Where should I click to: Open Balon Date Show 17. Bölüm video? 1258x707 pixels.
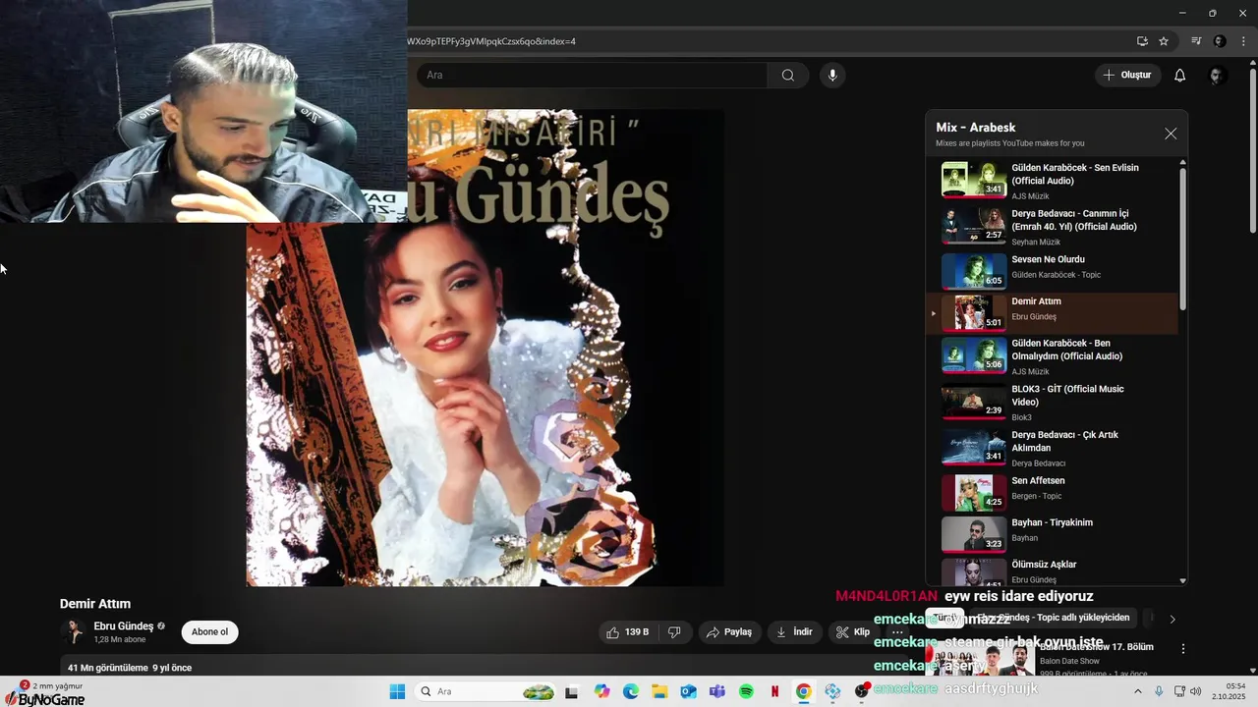coord(1096,647)
